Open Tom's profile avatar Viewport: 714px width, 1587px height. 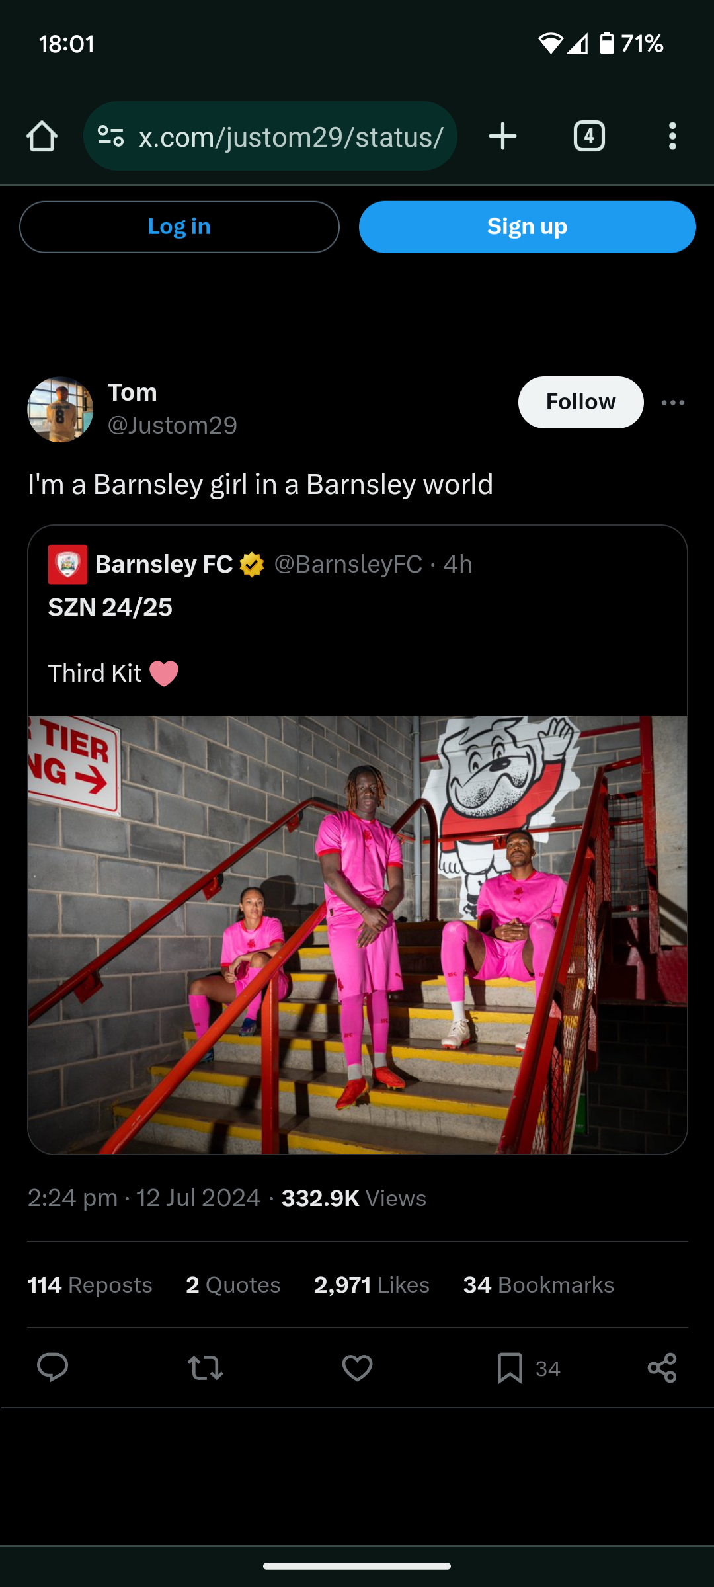coord(60,409)
